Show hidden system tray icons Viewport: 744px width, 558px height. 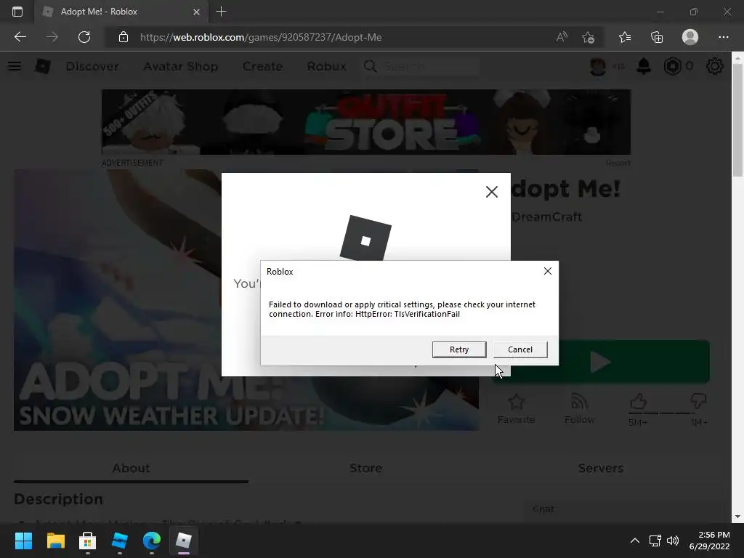[634, 541]
